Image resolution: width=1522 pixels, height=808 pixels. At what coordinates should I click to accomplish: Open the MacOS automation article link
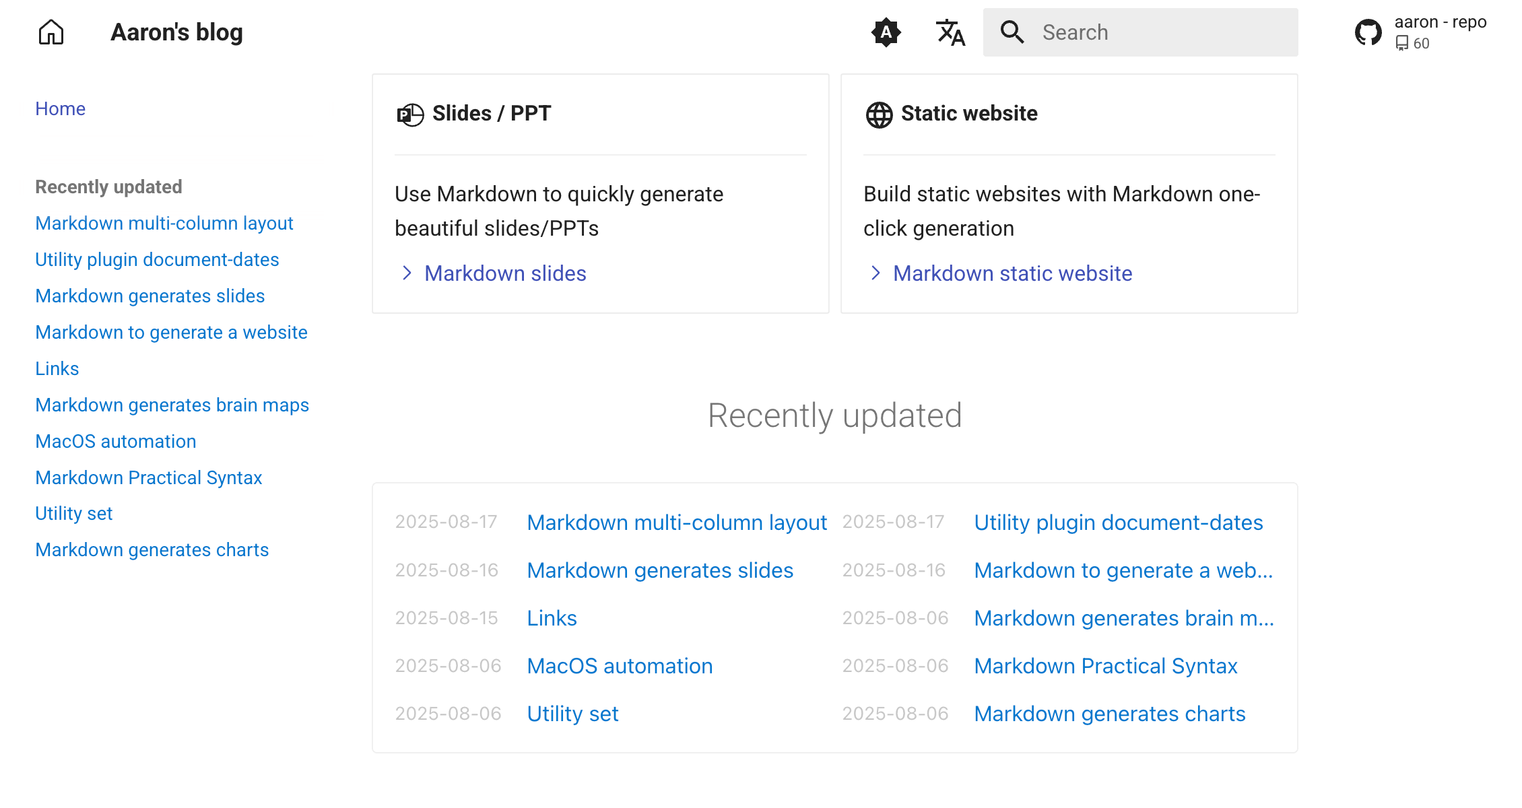(x=619, y=665)
